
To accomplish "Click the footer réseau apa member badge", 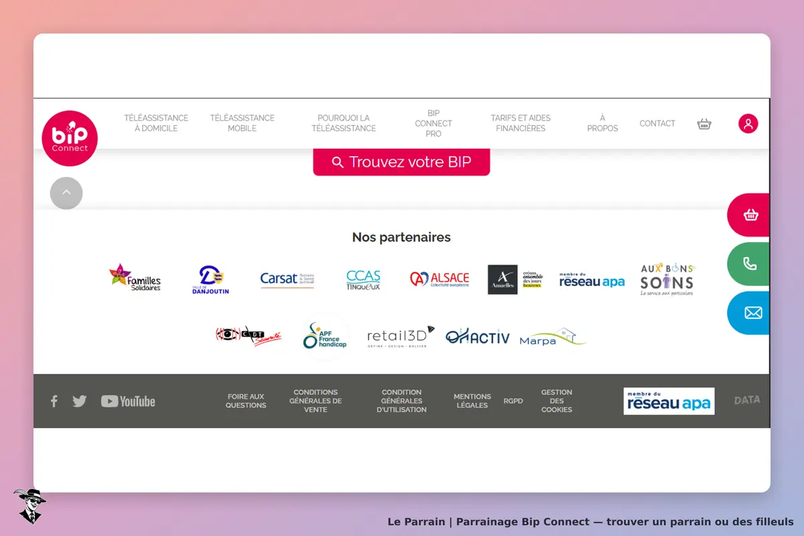I will coord(669,401).
